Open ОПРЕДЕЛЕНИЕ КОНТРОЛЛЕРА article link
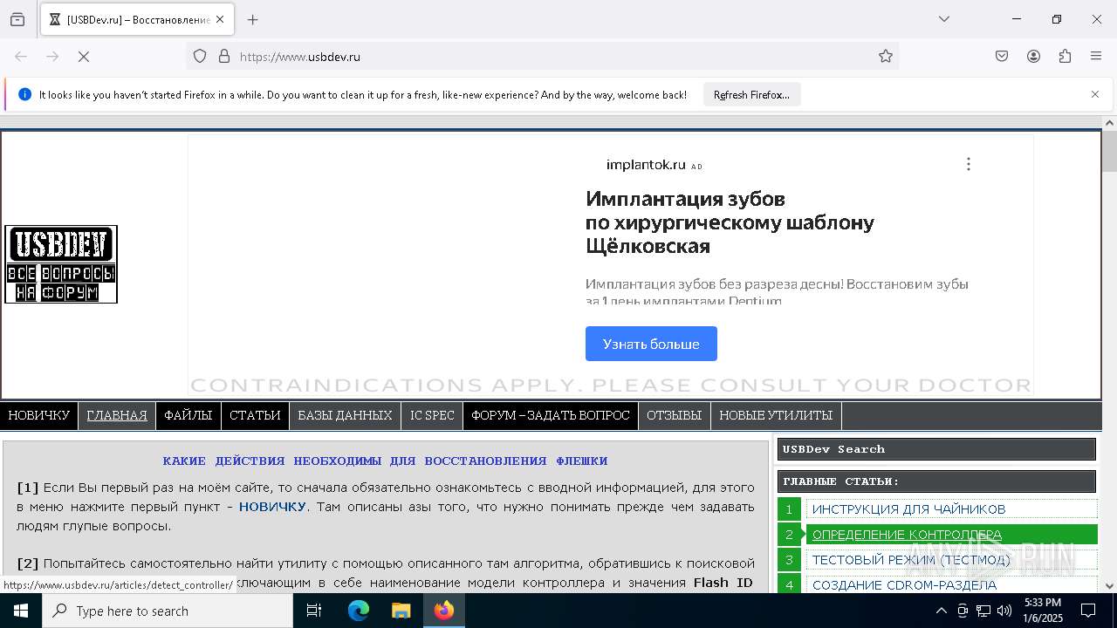The image size is (1117, 628). coord(907,535)
